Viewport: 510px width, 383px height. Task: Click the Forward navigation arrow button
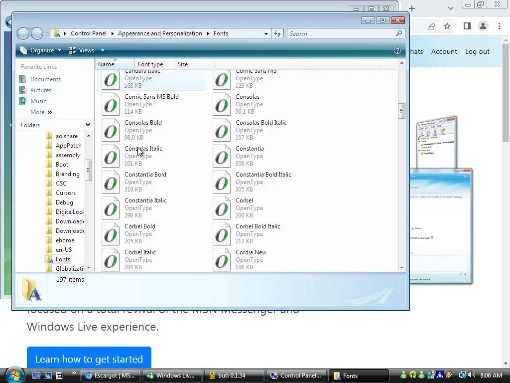(37, 33)
